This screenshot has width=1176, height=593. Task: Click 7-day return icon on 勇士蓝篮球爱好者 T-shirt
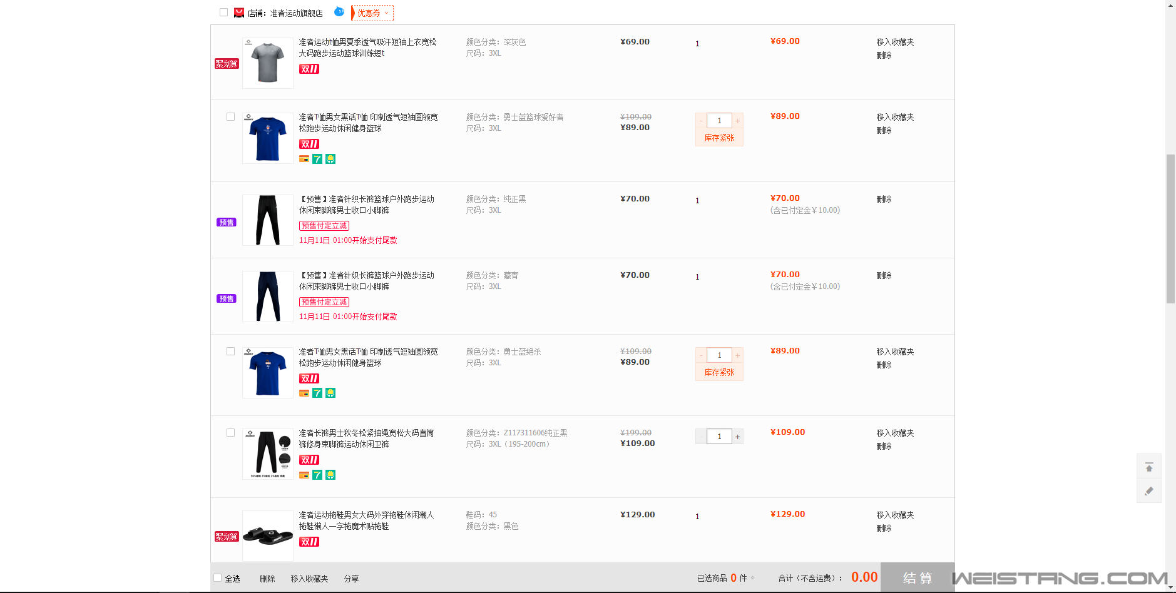(317, 159)
